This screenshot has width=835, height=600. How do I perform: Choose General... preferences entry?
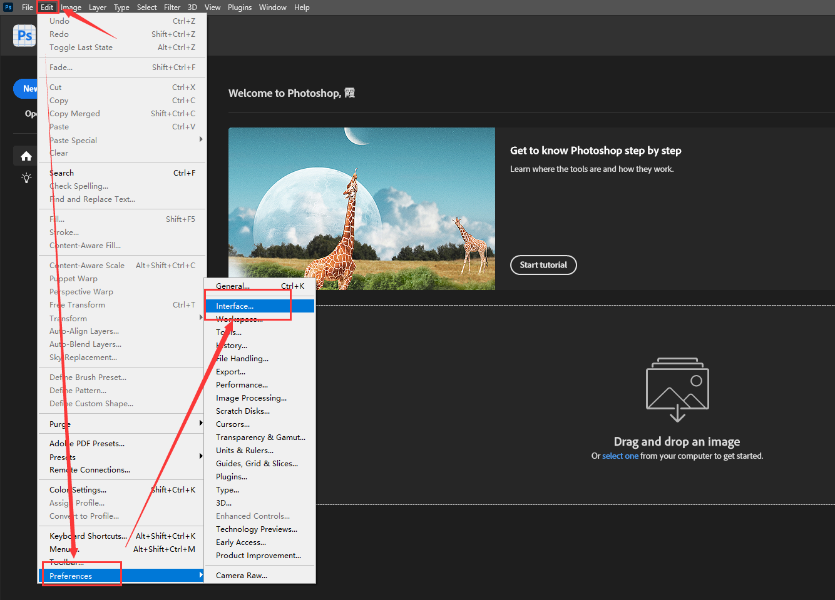[x=260, y=286]
